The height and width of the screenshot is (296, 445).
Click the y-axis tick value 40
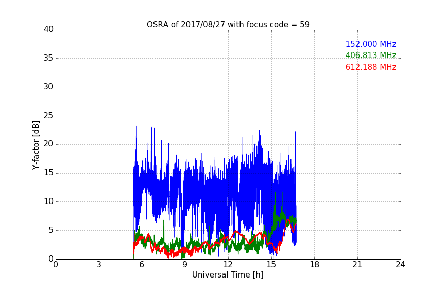click(48, 29)
